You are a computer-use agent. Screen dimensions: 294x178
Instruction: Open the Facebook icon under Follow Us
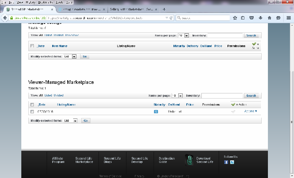[226, 162]
